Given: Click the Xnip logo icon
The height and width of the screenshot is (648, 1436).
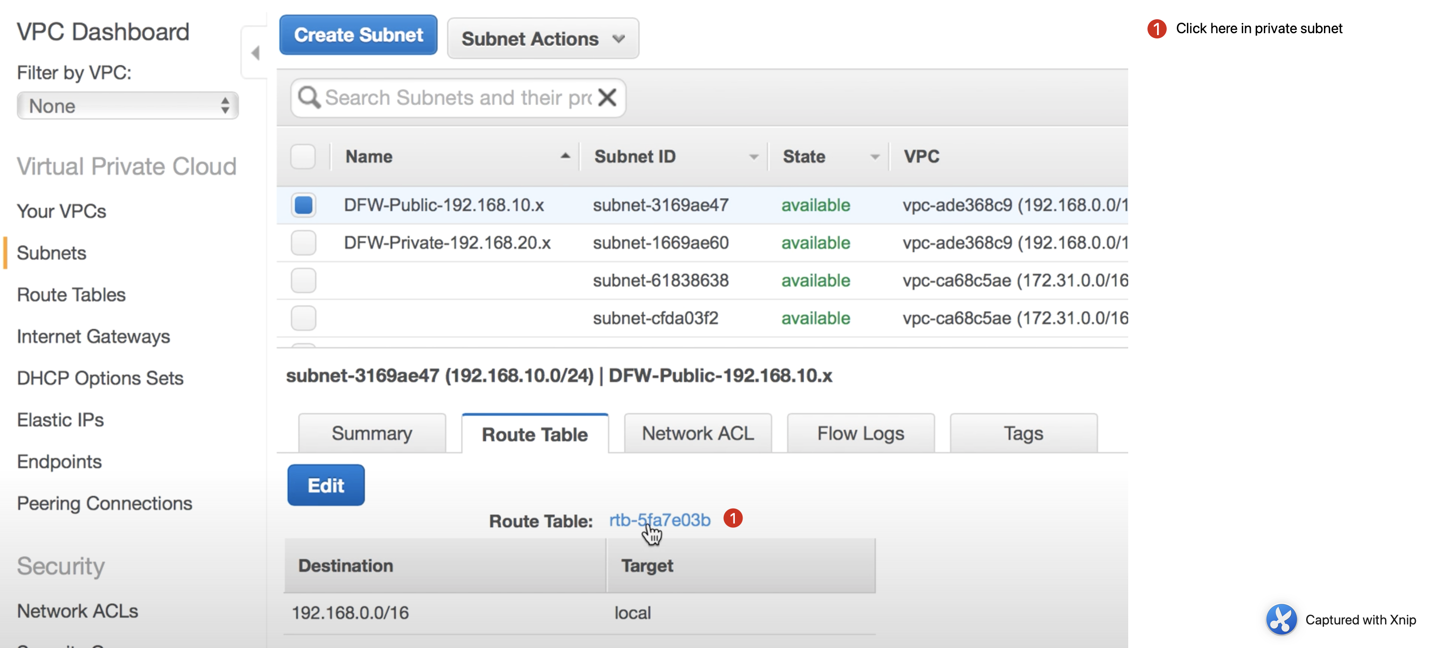Looking at the screenshot, I should tap(1281, 619).
